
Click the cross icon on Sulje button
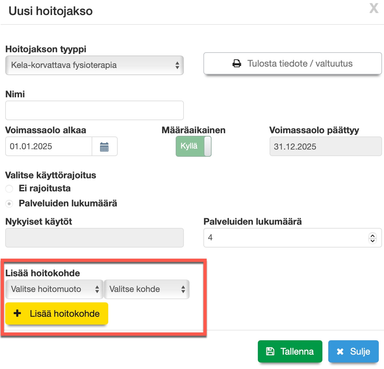tap(340, 351)
